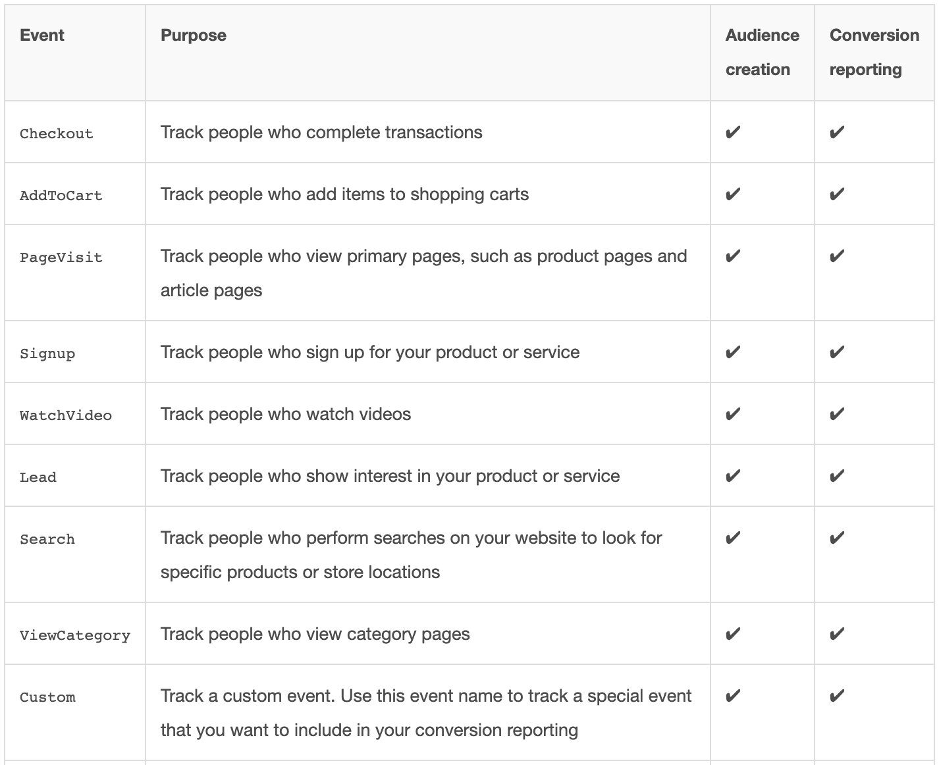Click the ViewCategory conversion reporting checkmark
The height and width of the screenshot is (765, 939).
click(x=836, y=635)
